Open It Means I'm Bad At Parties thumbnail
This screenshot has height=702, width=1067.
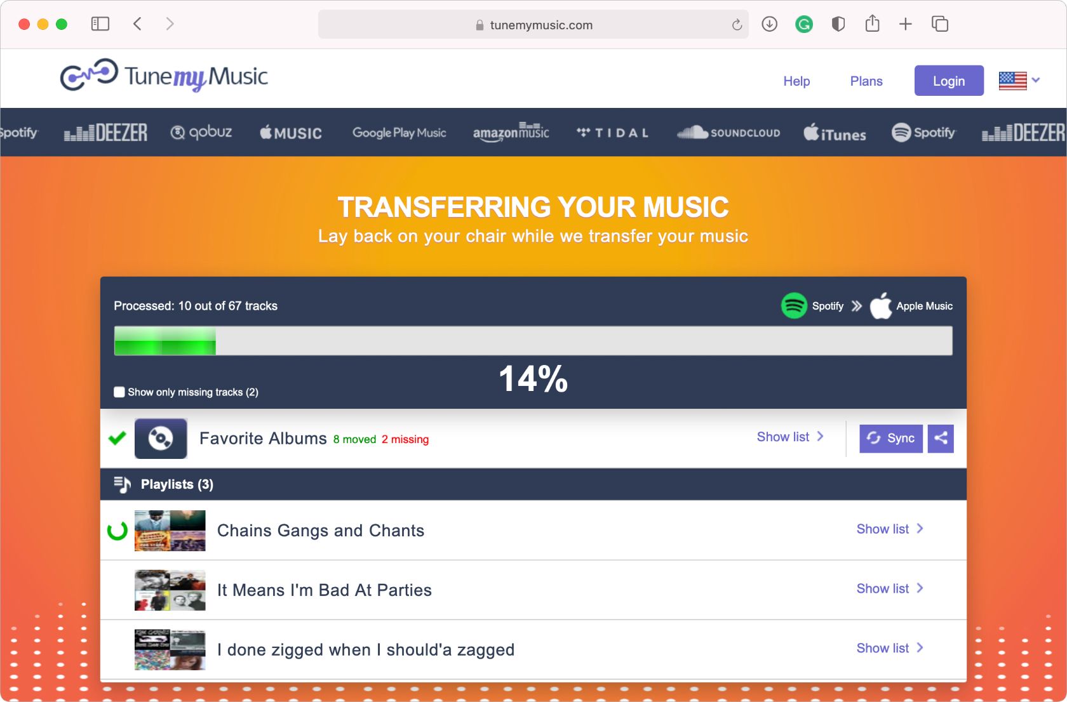point(170,590)
